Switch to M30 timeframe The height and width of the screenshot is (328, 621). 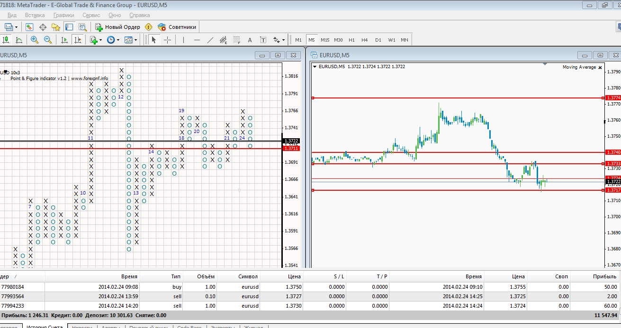(x=338, y=40)
